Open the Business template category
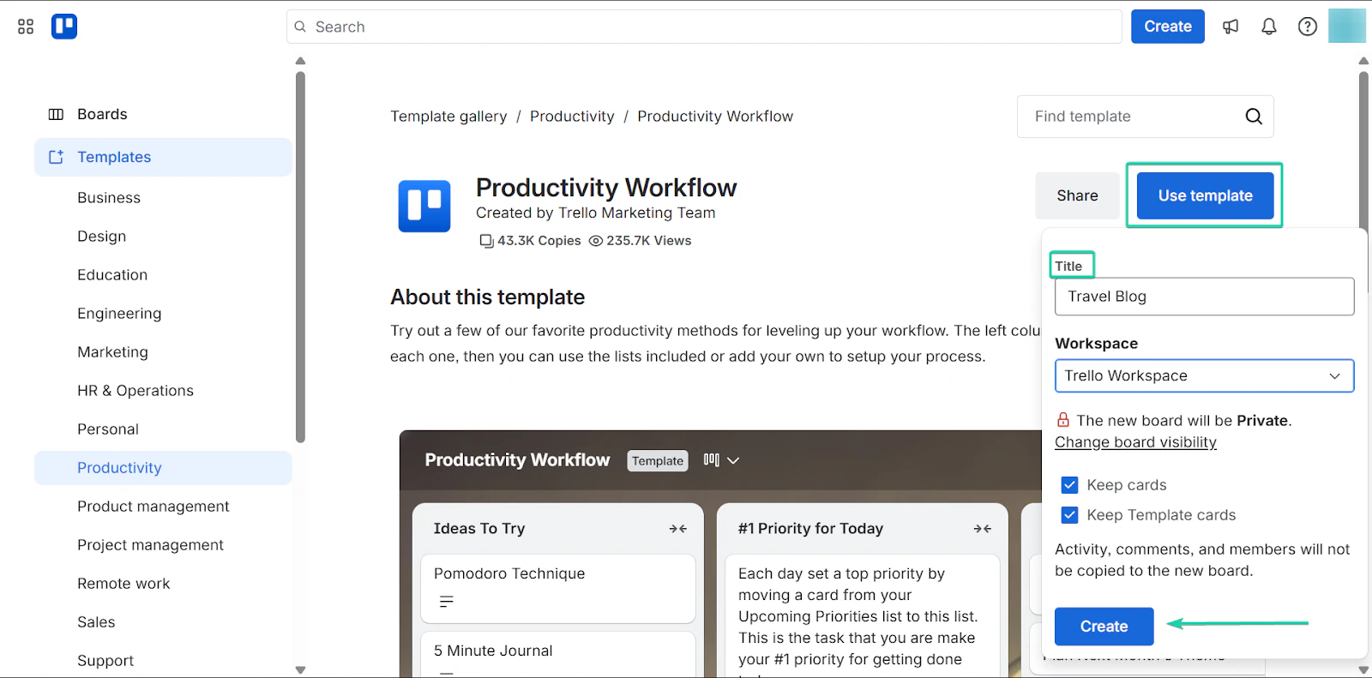The height and width of the screenshot is (678, 1372). (109, 198)
